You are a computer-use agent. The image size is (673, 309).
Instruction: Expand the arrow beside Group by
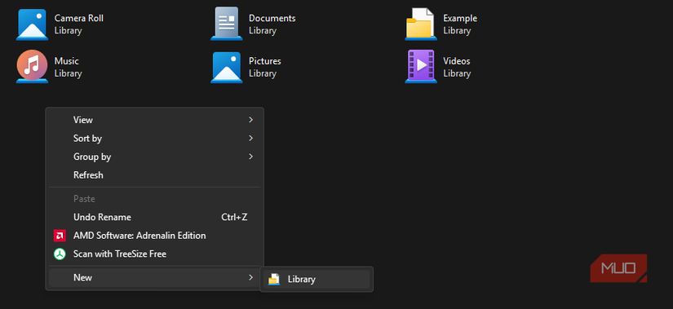tap(250, 157)
